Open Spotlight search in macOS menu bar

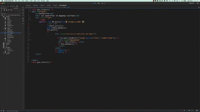[x=195, y=1]
